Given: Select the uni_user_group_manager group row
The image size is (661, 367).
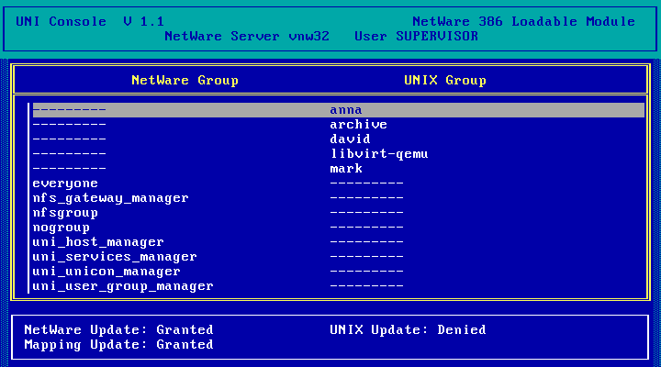Looking at the screenshot, I should [x=339, y=286].
